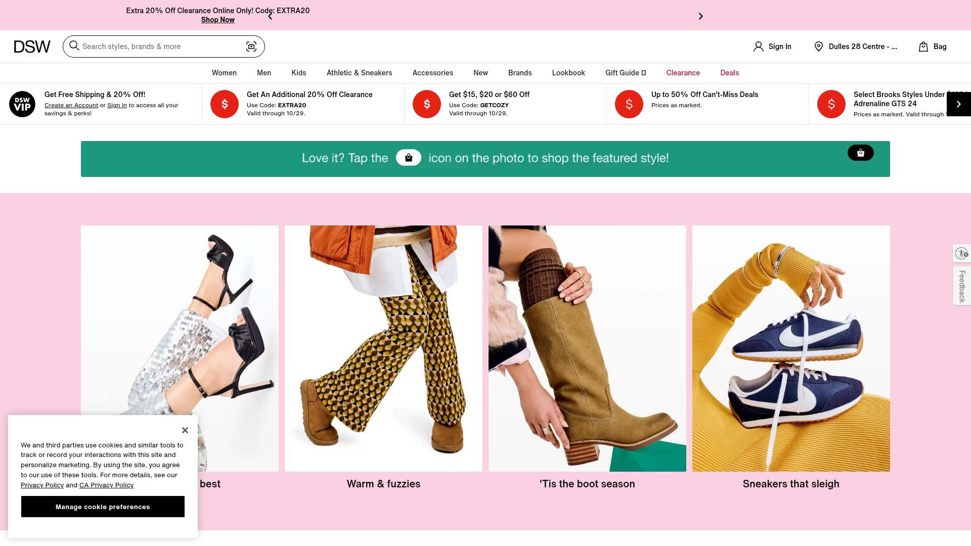Open the Deals menu
The width and height of the screenshot is (971, 546).
[x=729, y=73]
